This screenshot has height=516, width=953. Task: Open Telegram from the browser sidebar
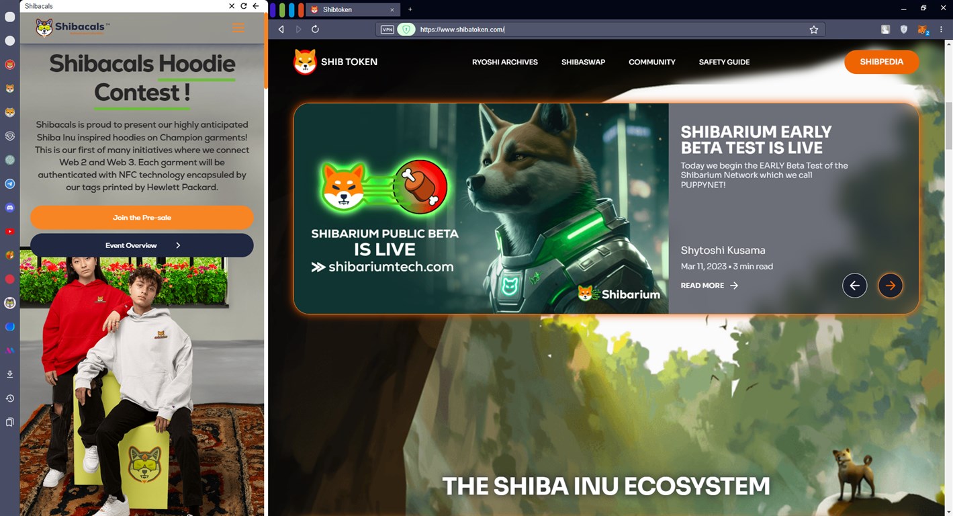pyautogui.click(x=10, y=184)
